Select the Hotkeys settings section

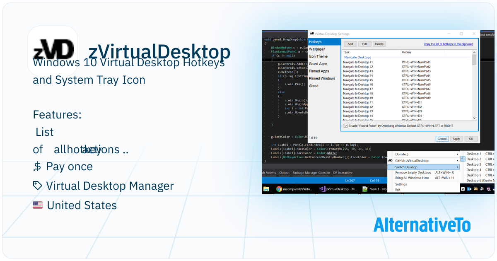[324, 42]
